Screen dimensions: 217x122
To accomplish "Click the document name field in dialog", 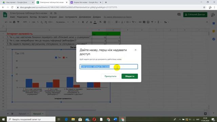I will pos(109,67).
